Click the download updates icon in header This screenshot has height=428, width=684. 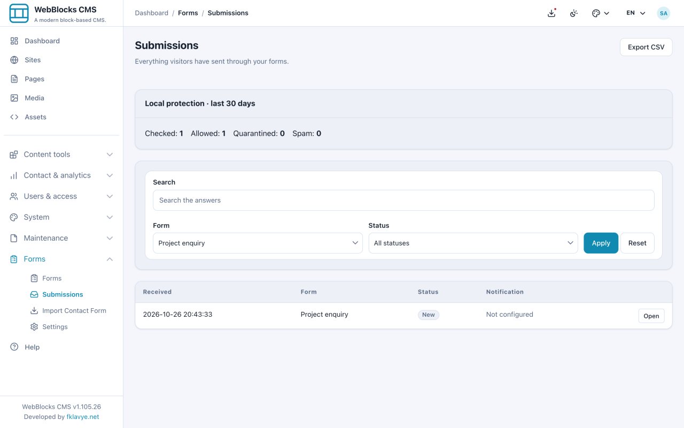(551, 13)
